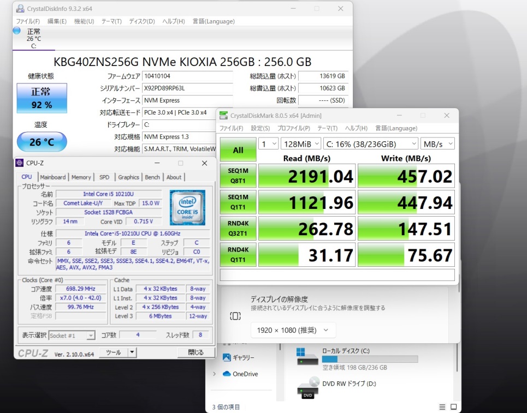Viewport: 527px width, 413px height.
Task: Click the Local Disk (C:) usage bar
Action: click(370, 359)
